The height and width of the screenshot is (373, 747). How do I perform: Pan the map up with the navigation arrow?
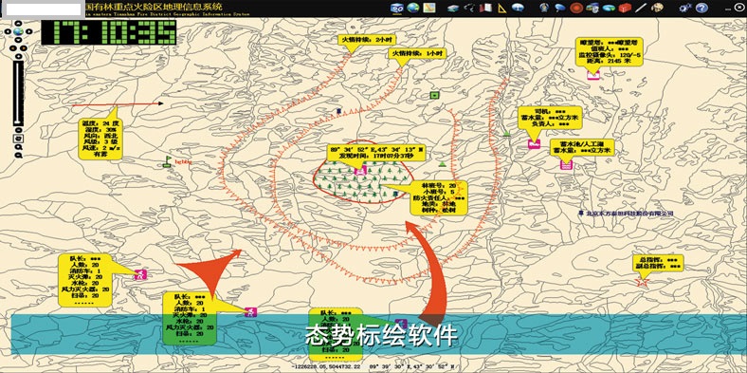[x=18, y=23]
